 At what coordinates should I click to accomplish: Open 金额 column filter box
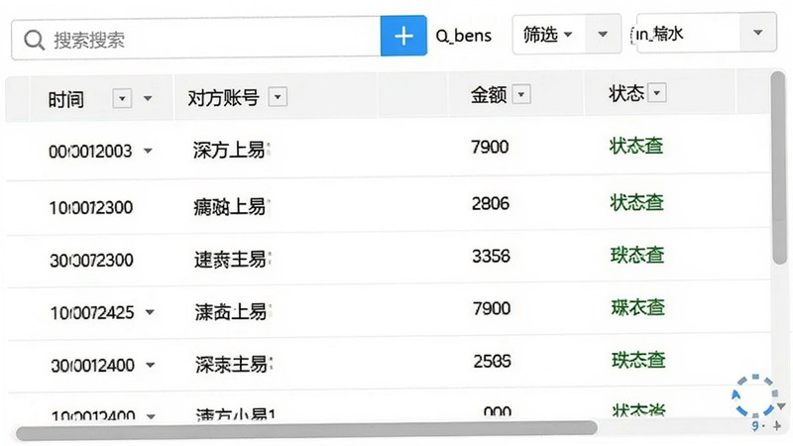click(x=521, y=94)
